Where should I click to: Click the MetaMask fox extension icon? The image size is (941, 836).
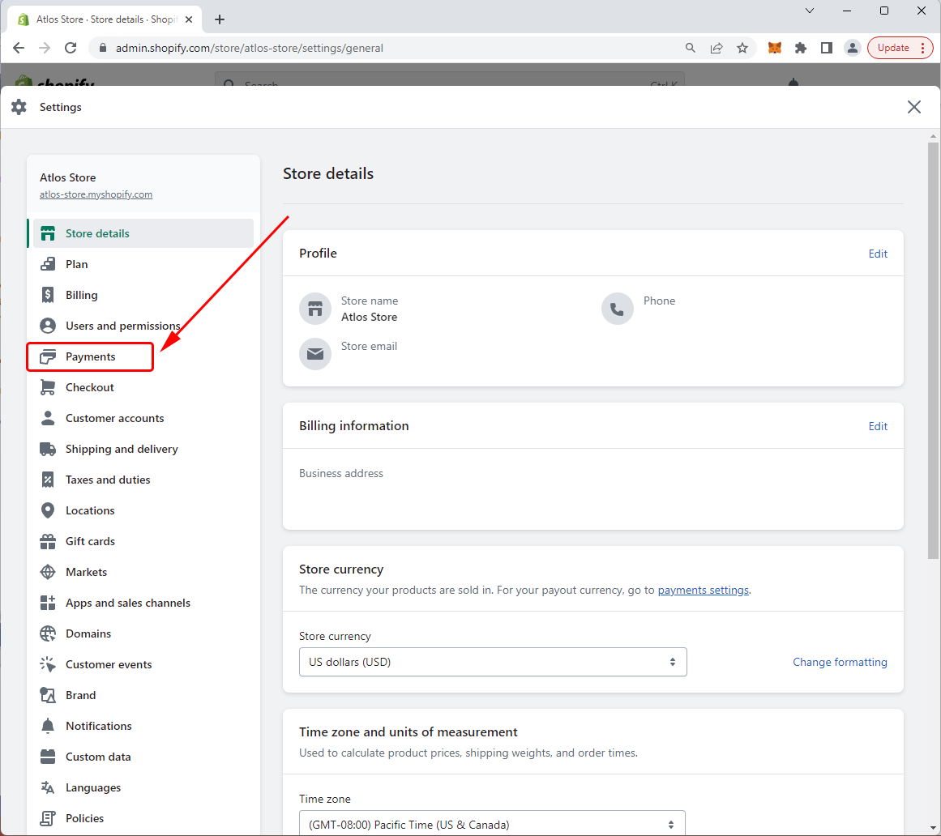click(x=775, y=48)
